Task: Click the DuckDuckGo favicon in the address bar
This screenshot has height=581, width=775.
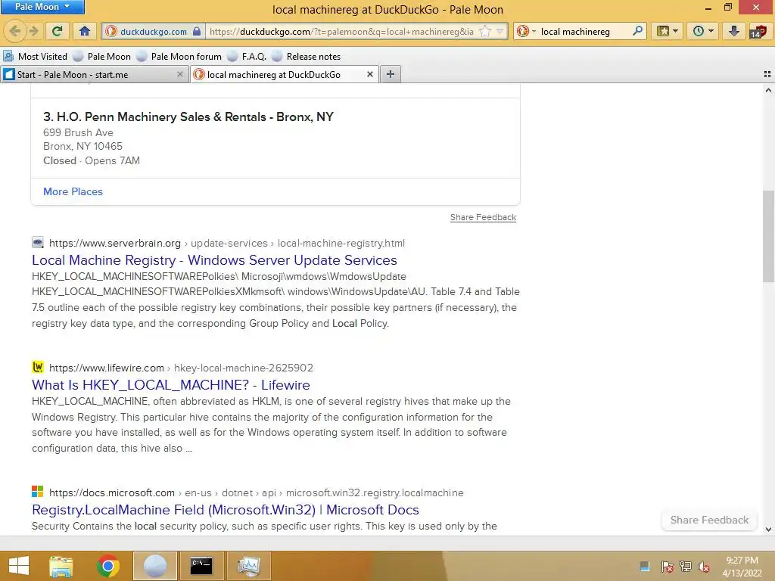Action: click(x=111, y=31)
